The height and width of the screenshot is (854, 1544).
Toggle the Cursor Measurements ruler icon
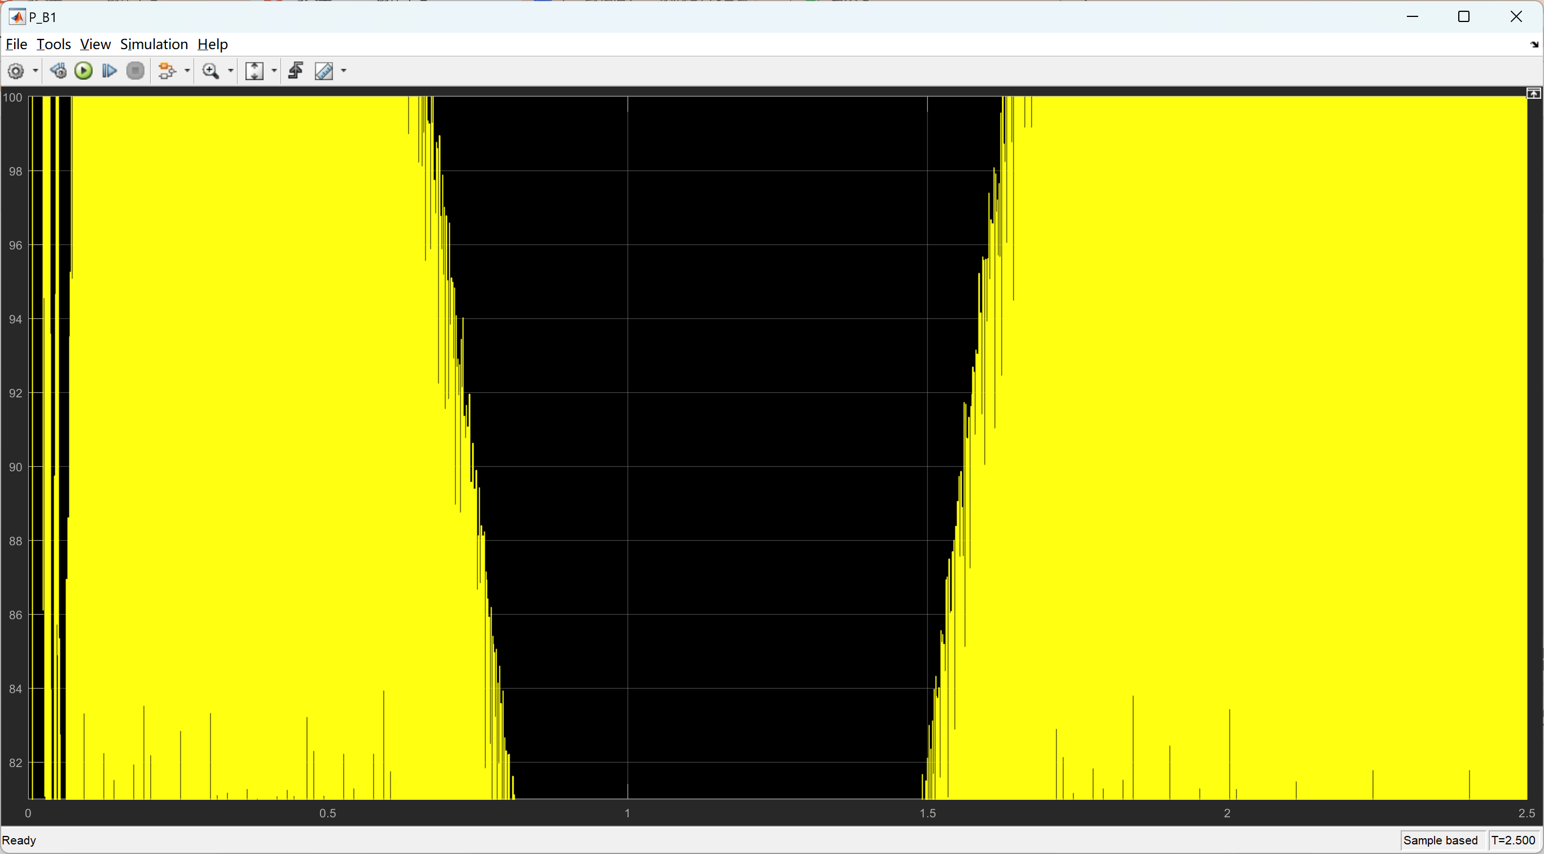pos(324,71)
